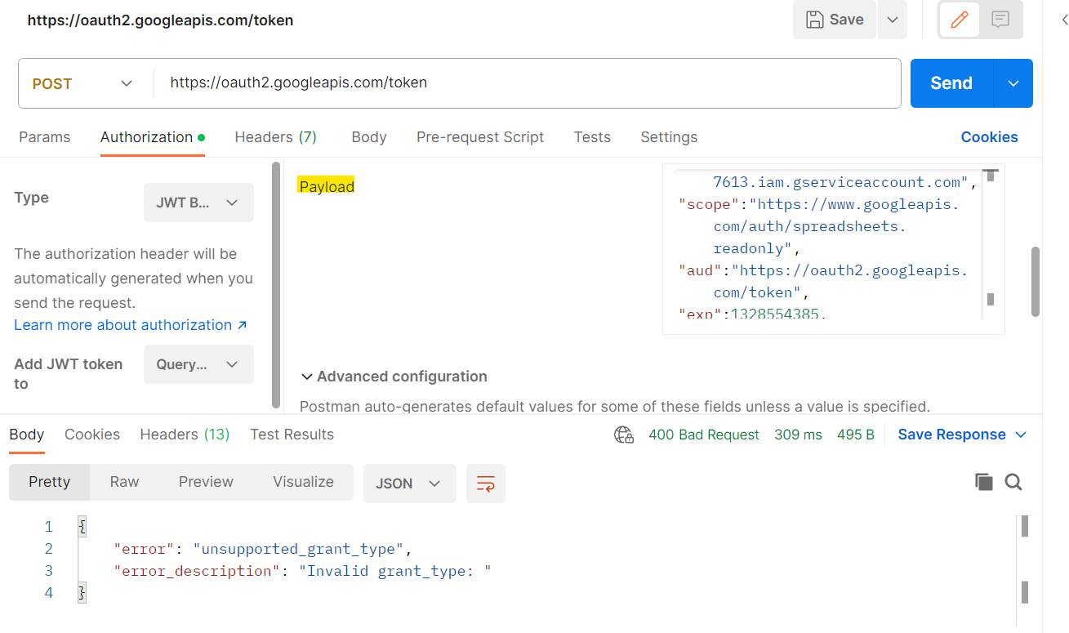Screen dimensions: 1069x633
Task: Click the network globe lock icon
Action: tap(624, 435)
